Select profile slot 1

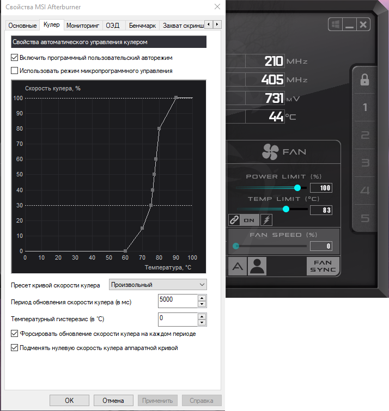pyautogui.click(x=364, y=107)
